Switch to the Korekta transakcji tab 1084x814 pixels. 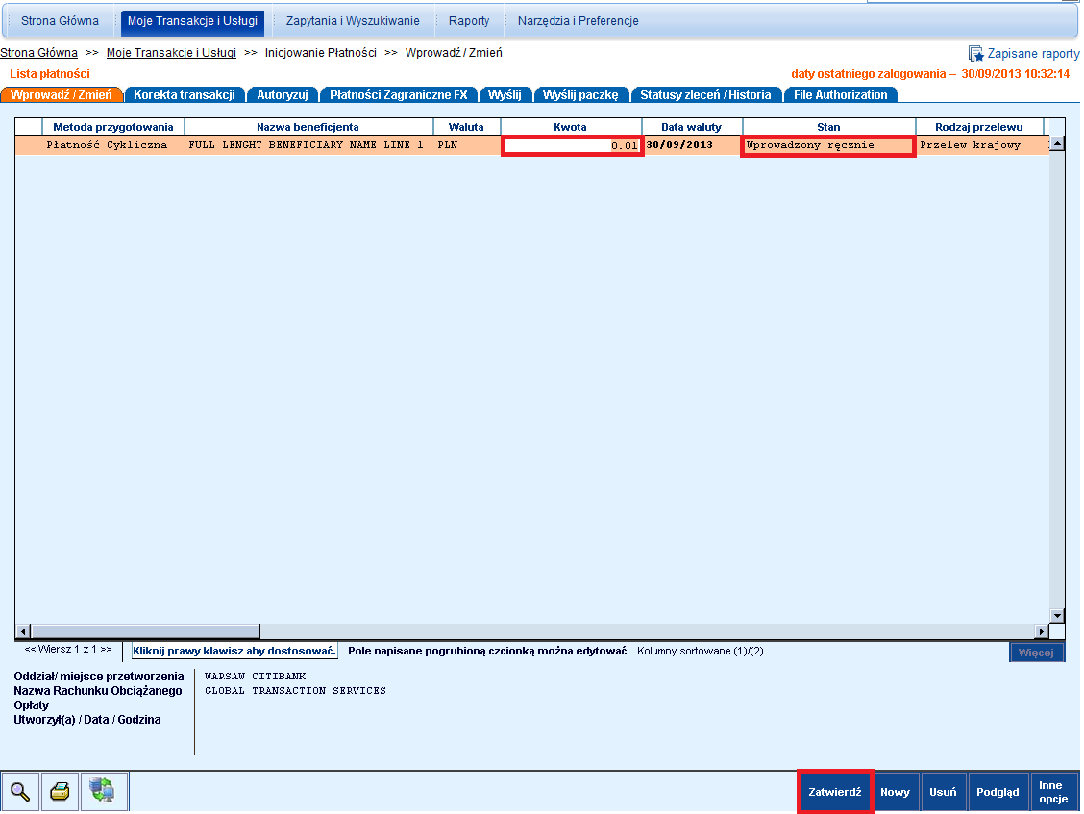click(x=185, y=95)
